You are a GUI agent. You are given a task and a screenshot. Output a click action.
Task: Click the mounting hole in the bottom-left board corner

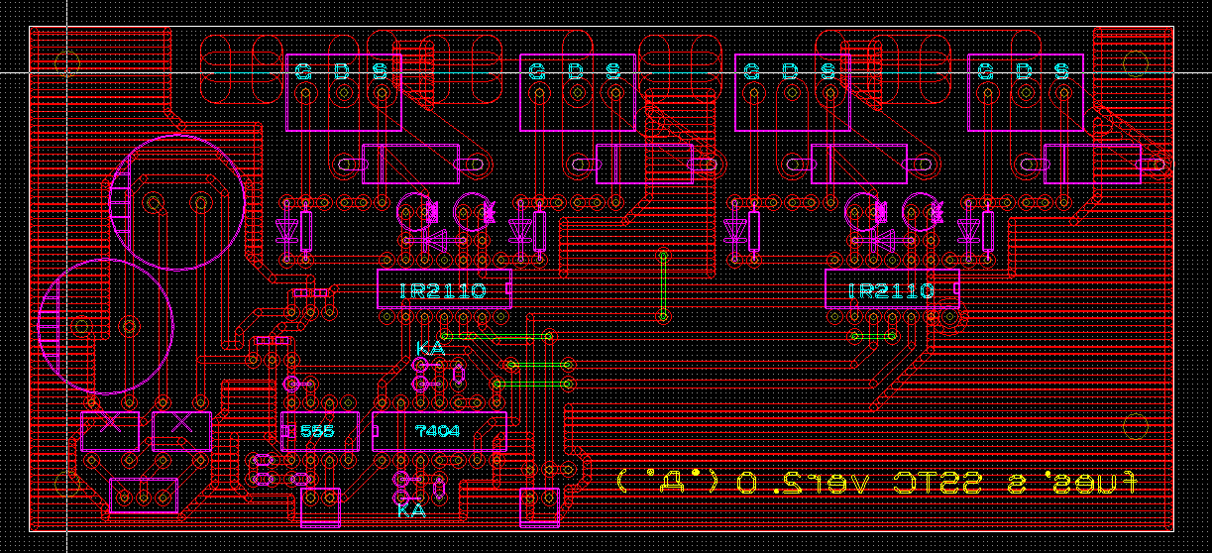(x=67, y=484)
